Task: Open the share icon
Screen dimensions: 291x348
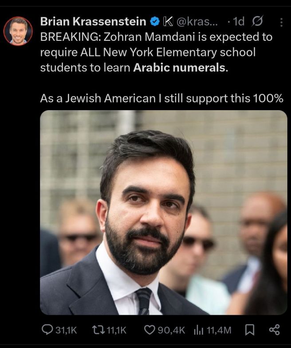Action: pyautogui.click(x=274, y=330)
